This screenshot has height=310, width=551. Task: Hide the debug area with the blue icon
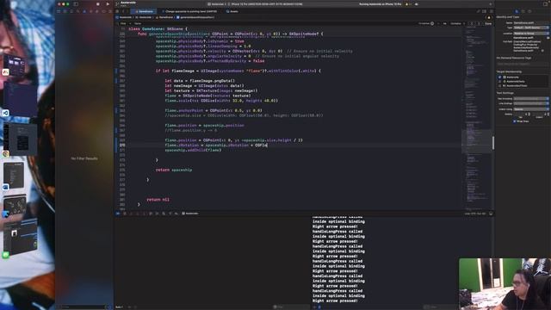(118, 214)
